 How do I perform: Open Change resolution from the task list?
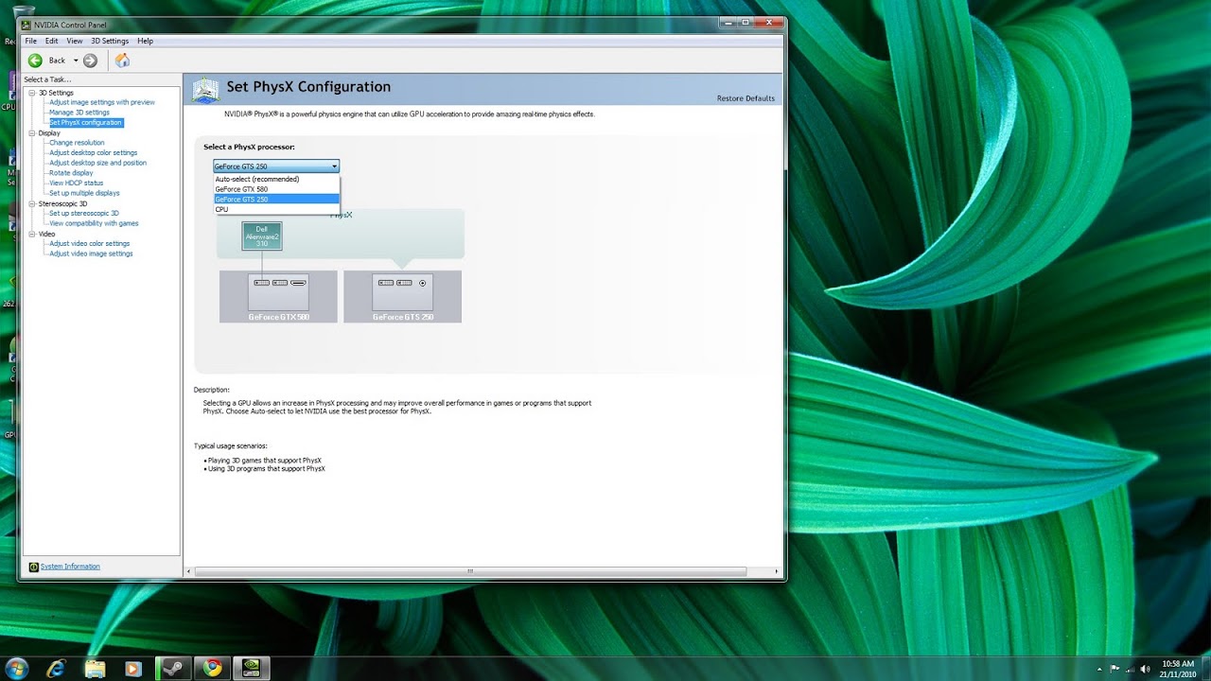[79, 142]
